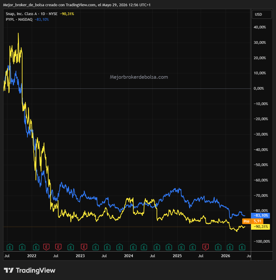Click the green earnings marker for October 2022
The width and height of the screenshot is (276, 280).
click(71, 247)
